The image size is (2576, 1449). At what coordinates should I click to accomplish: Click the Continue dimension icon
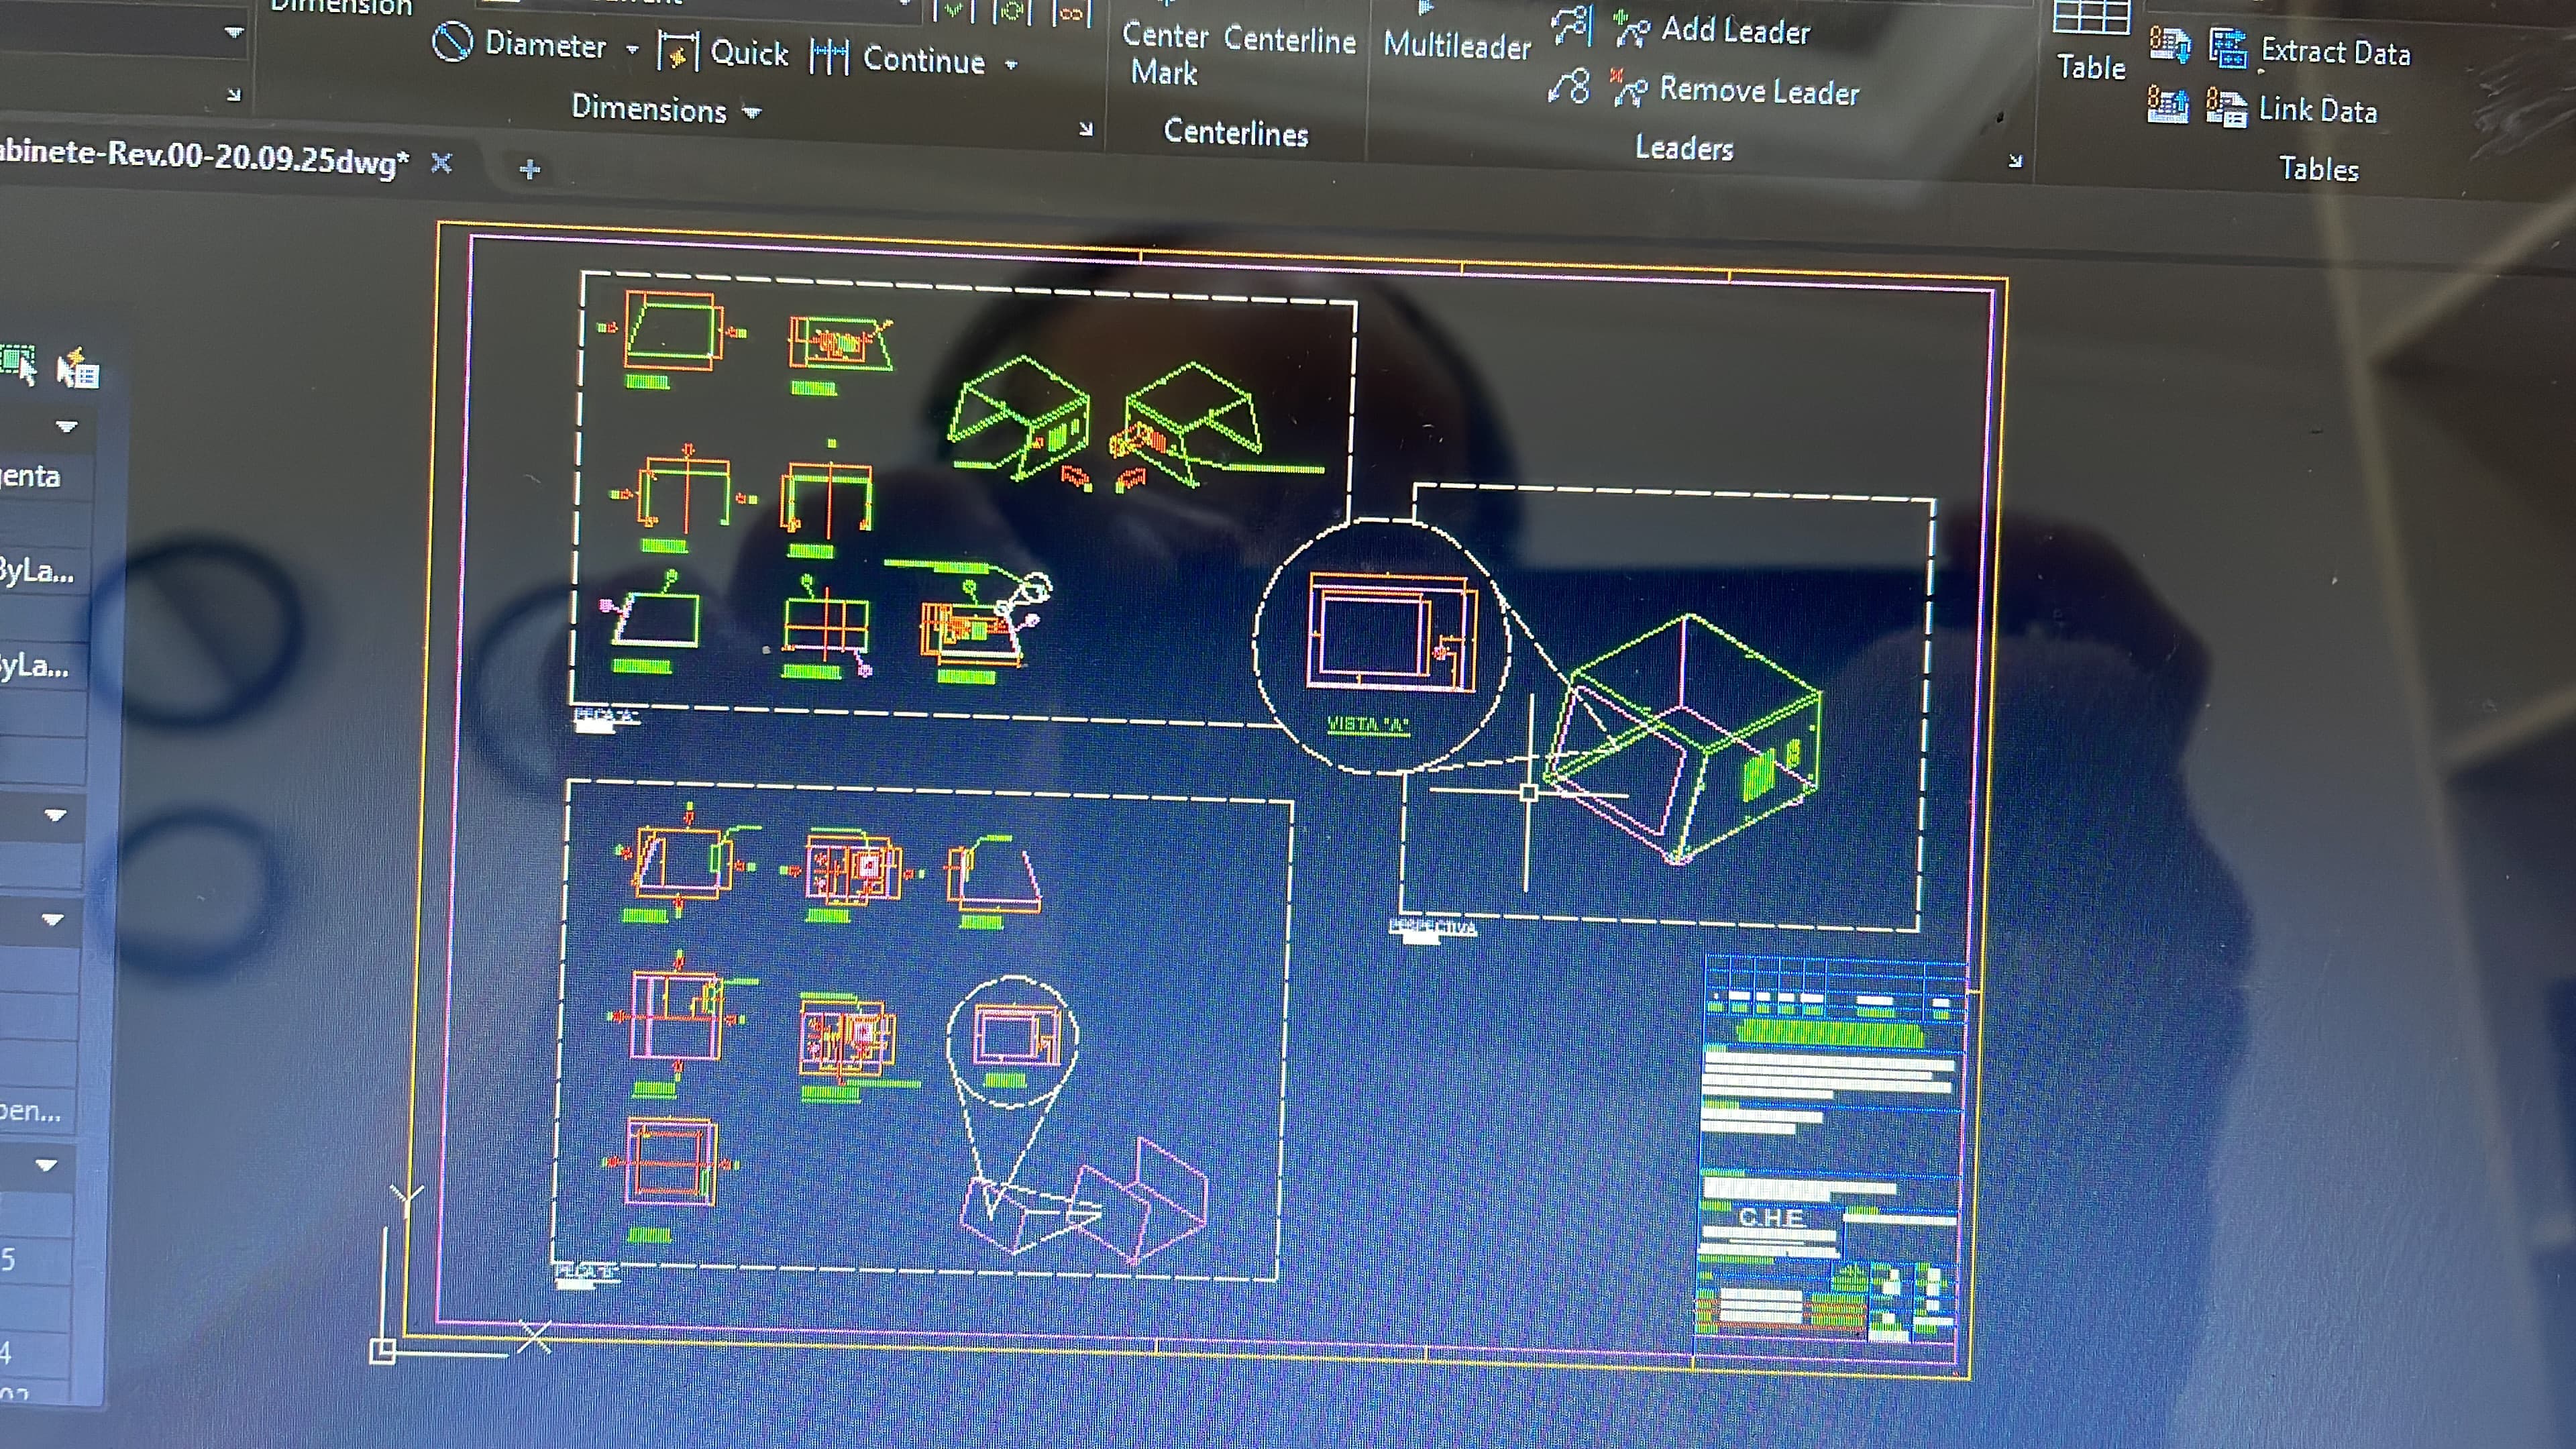[x=829, y=57]
